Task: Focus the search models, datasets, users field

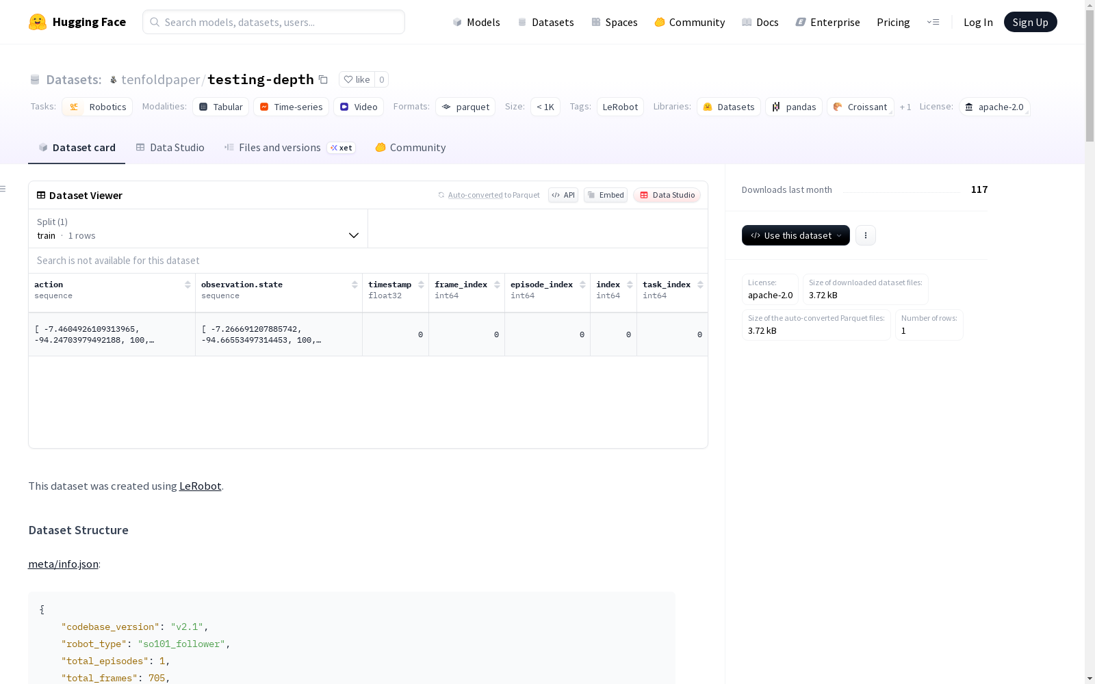Action: [x=274, y=22]
